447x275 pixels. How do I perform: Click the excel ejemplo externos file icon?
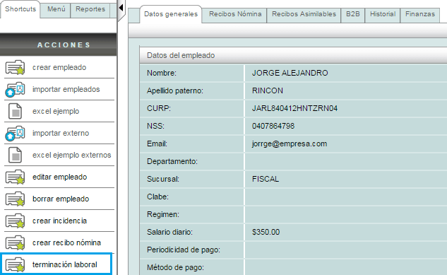[15, 155]
